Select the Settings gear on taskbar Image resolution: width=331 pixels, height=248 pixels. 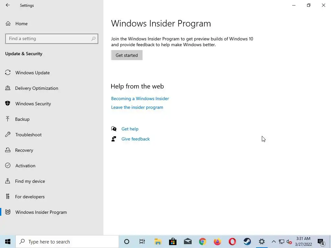262,242
